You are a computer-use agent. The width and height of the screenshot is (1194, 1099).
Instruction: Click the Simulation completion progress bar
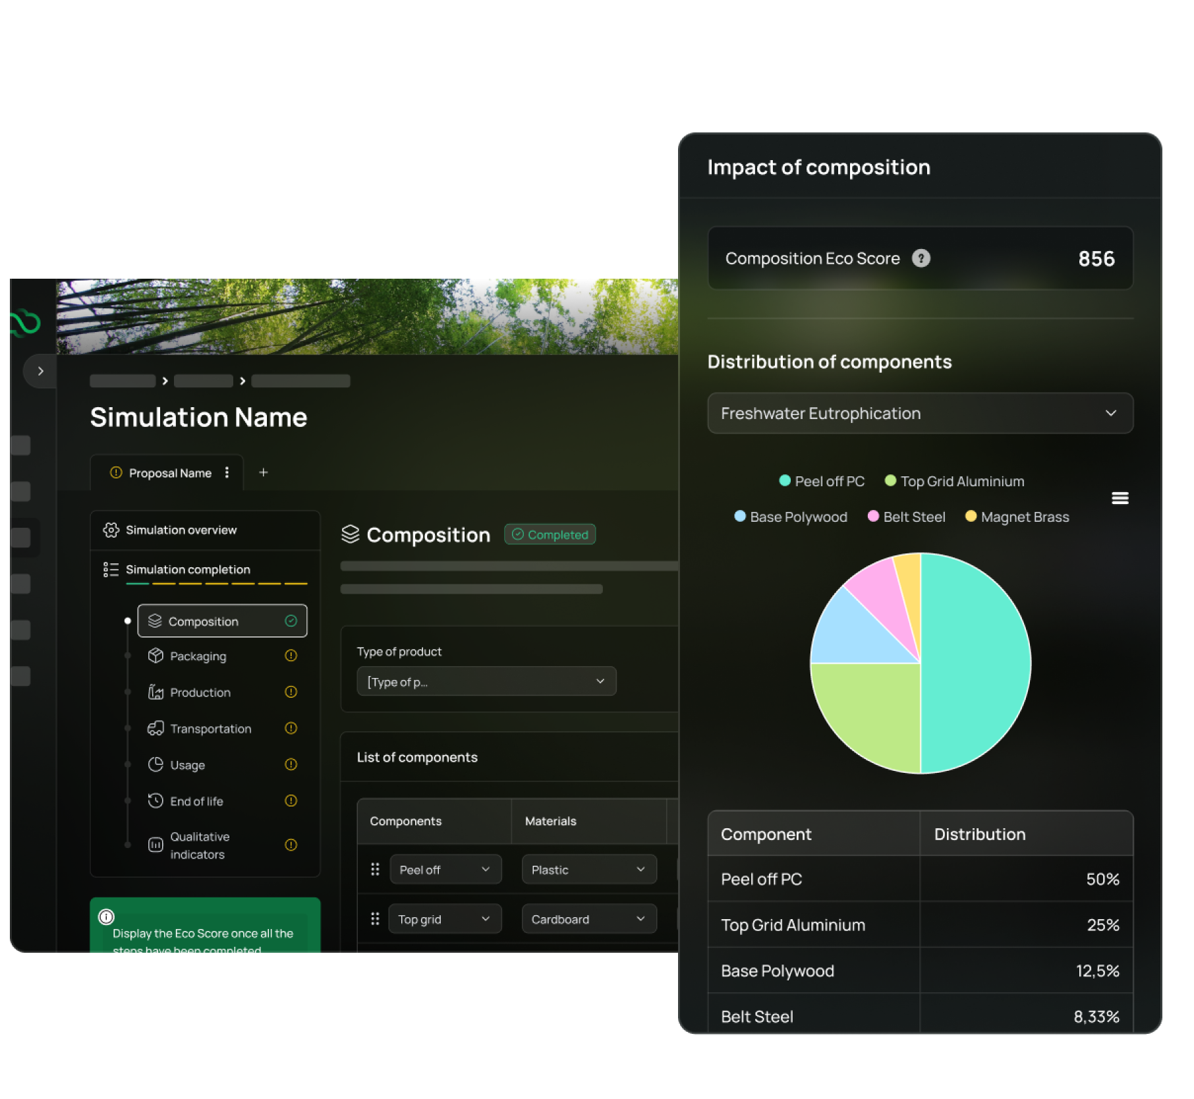(216, 583)
